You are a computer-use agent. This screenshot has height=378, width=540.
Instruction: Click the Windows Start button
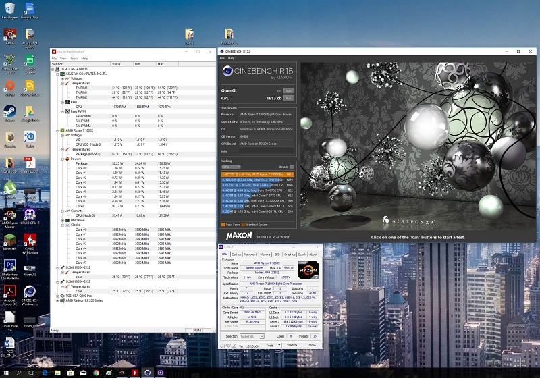coord(6,373)
